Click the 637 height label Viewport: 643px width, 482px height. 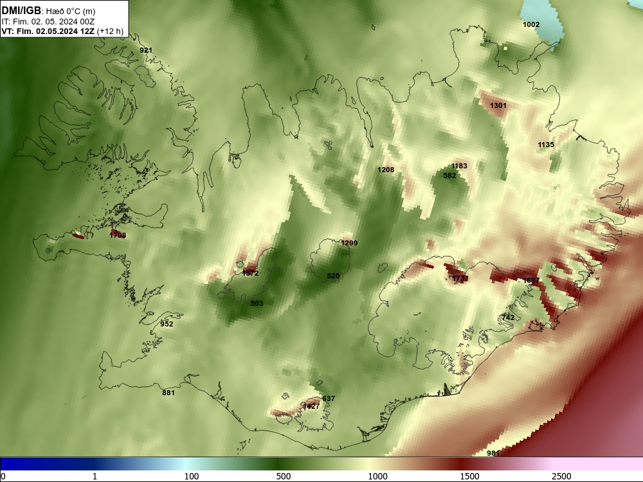click(329, 399)
